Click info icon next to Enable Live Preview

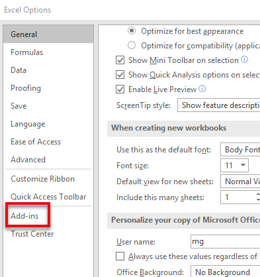click(x=202, y=89)
